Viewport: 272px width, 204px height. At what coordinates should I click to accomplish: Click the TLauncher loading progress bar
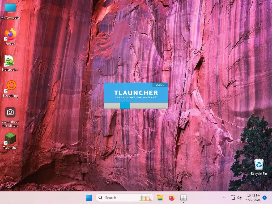click(136, 106)
